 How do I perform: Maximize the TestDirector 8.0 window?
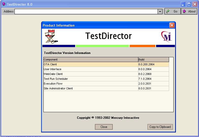tap(189, 4)
